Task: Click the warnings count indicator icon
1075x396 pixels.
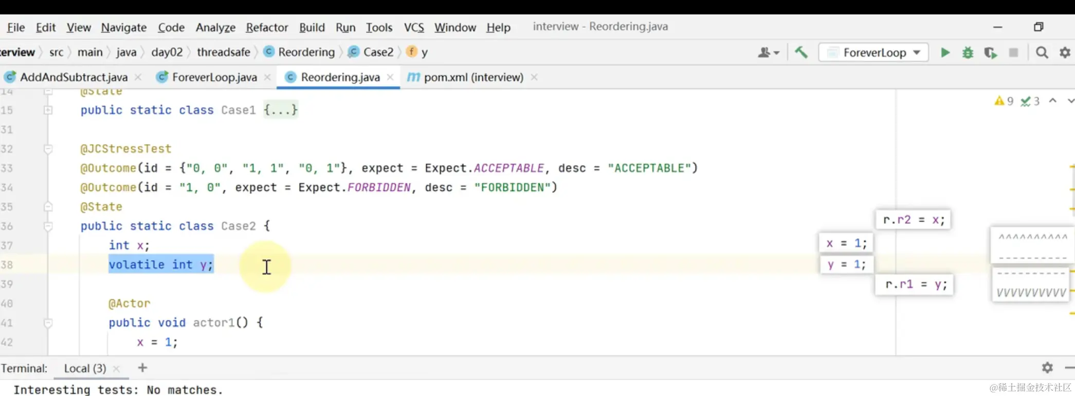Action: 1004,101
